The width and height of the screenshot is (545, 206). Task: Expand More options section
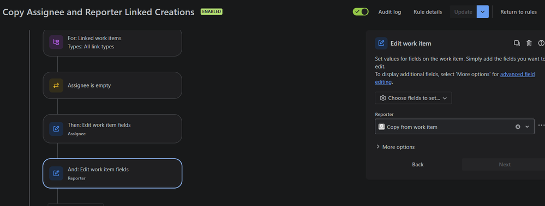coord(395,147)
